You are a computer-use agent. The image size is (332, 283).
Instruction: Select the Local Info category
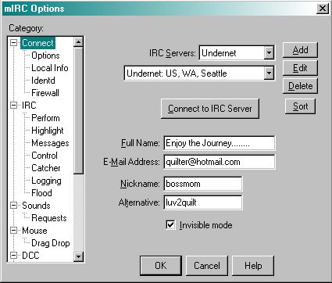50,68
